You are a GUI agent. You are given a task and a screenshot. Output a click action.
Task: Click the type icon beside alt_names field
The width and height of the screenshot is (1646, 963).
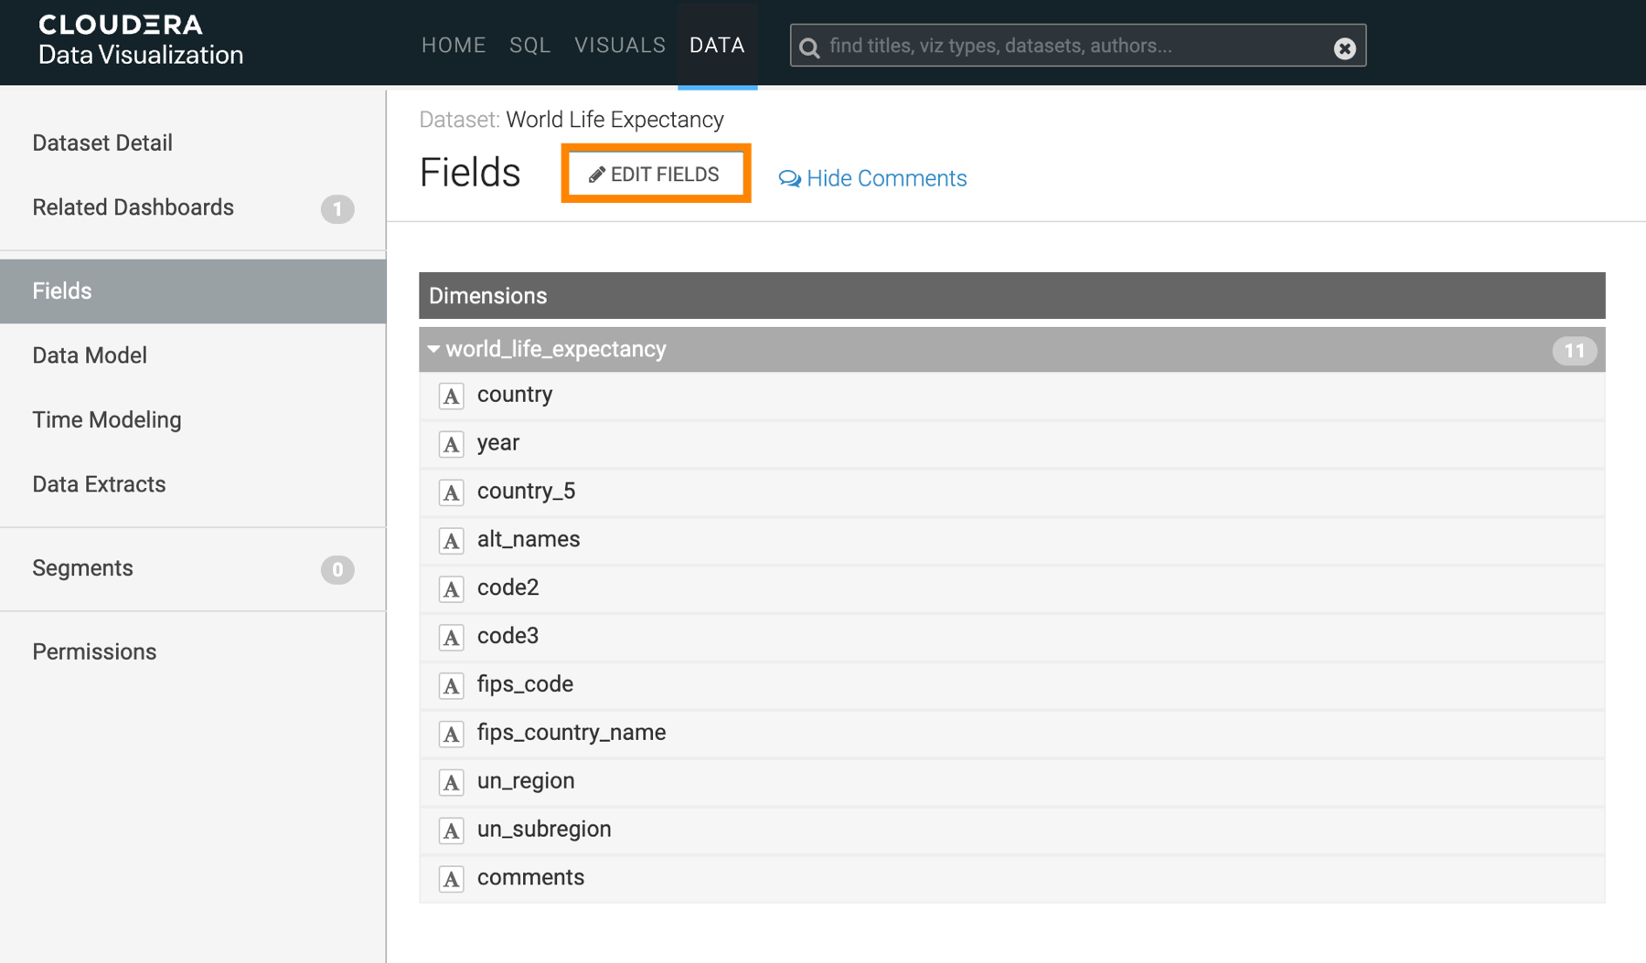[x=451, y=541]
